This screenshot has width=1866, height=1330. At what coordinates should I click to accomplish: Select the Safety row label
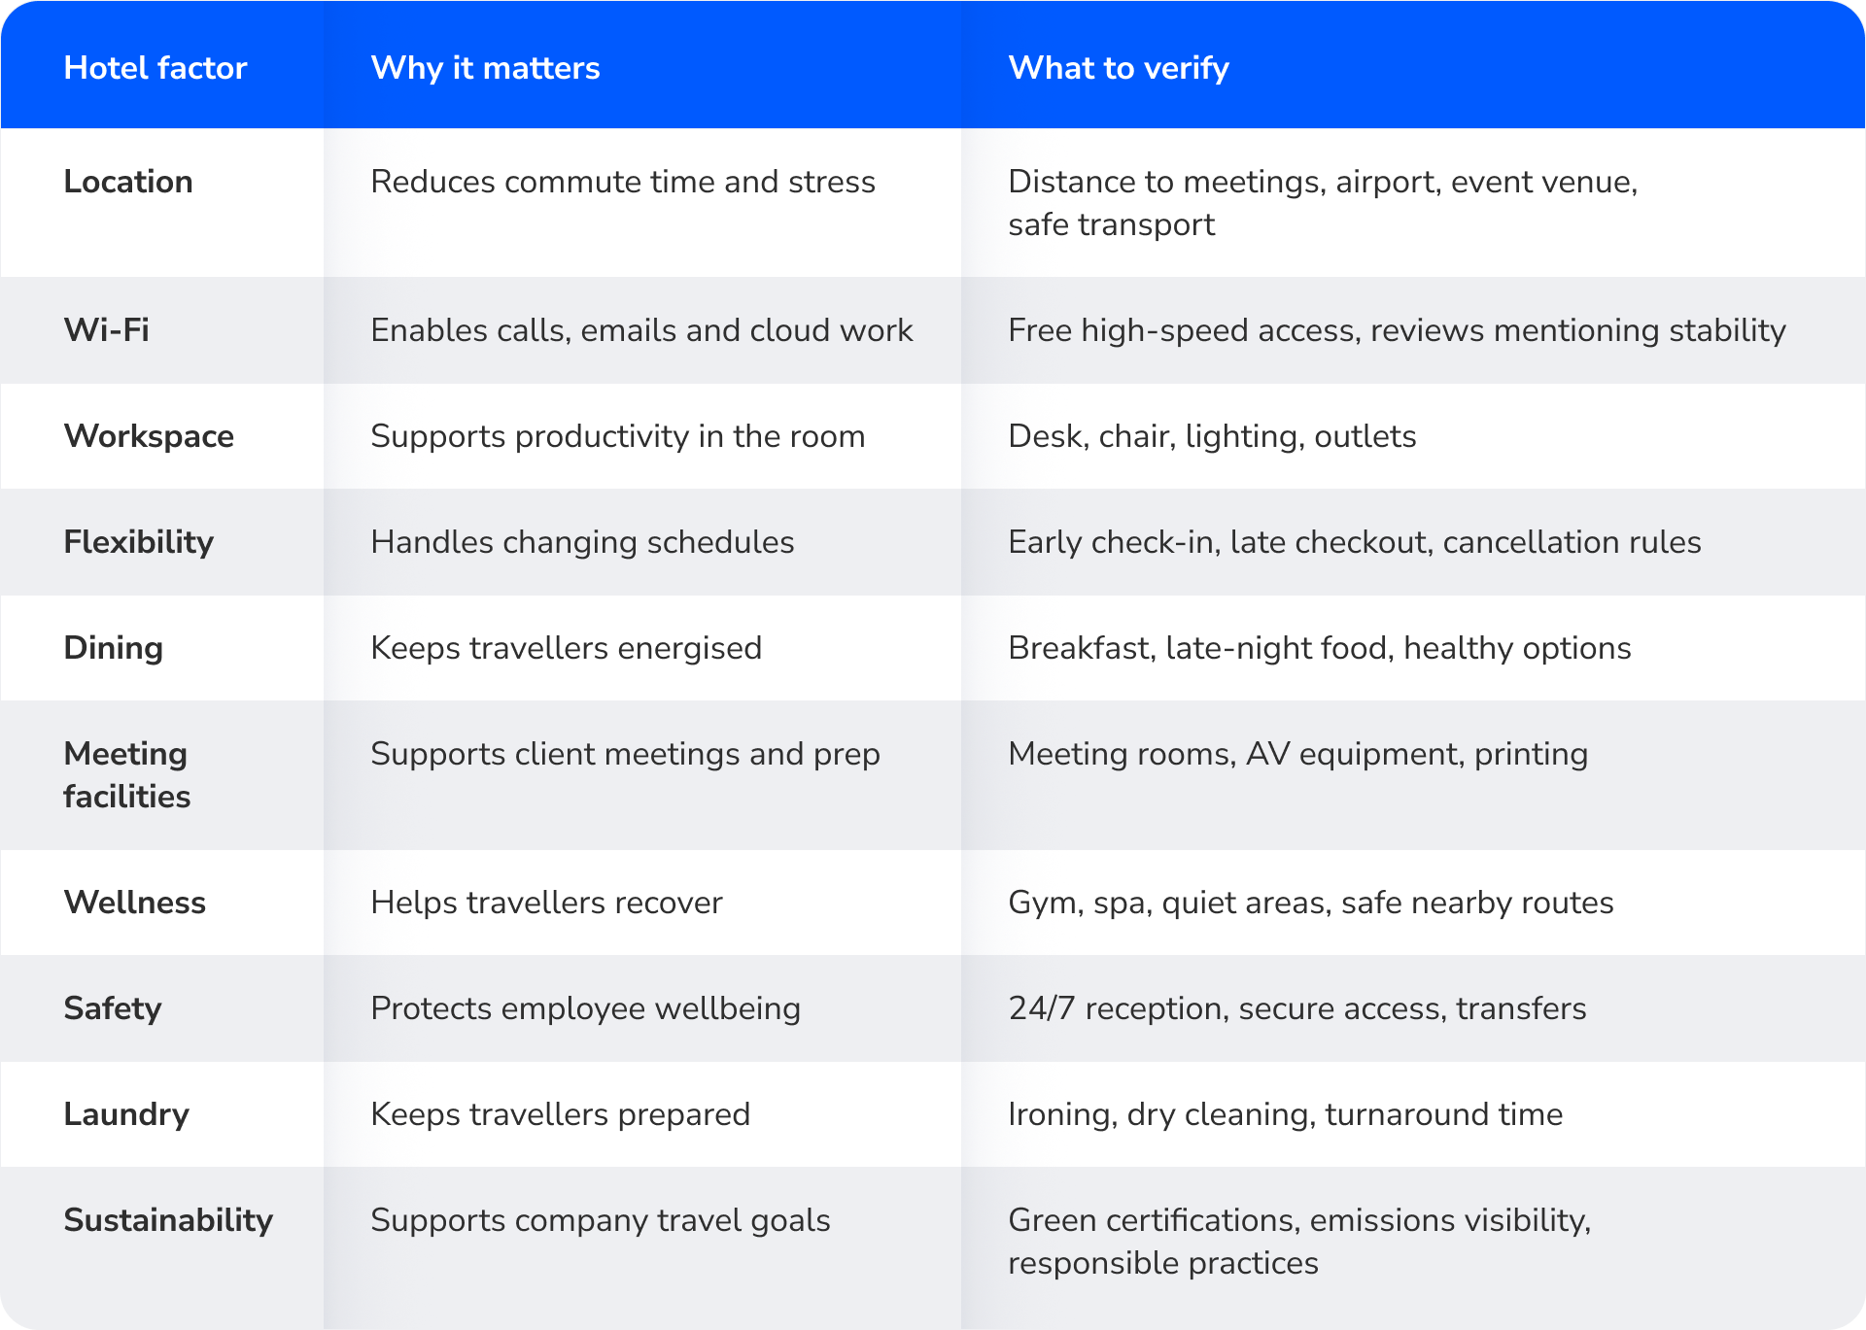click(x=112, y=1008)
